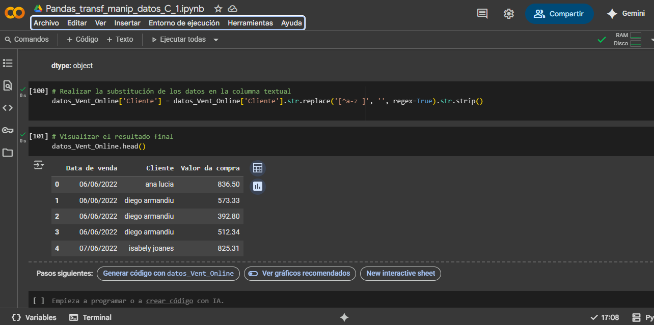Open Comandos search palette
This screenshot has width=654, height=325.
[x=26, y=39]
